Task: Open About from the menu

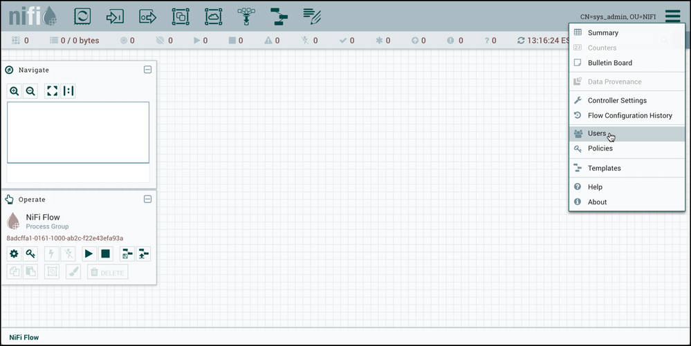Action: [x=627, y=202]
